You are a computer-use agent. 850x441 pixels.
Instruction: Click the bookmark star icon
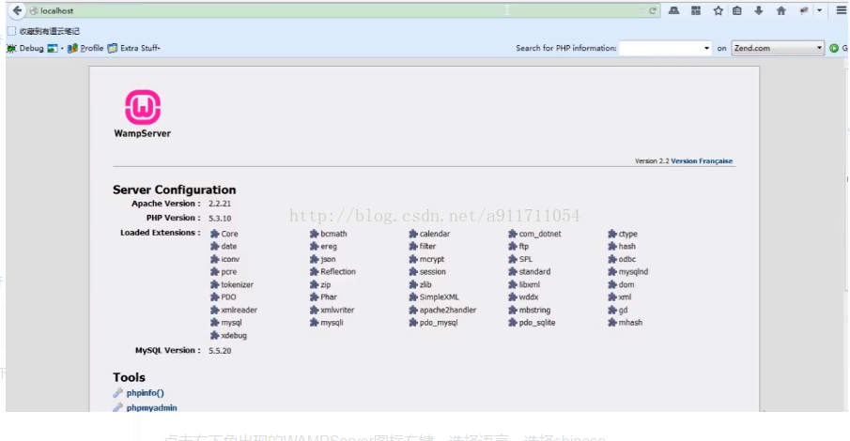[718, 10]
